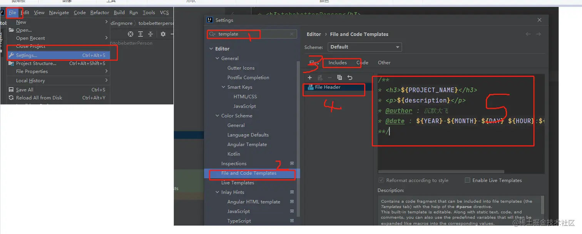The height and width of the screenshot is (234, 582).
Task: Collapse the Smart Keys node
Action: click(224, 87)
